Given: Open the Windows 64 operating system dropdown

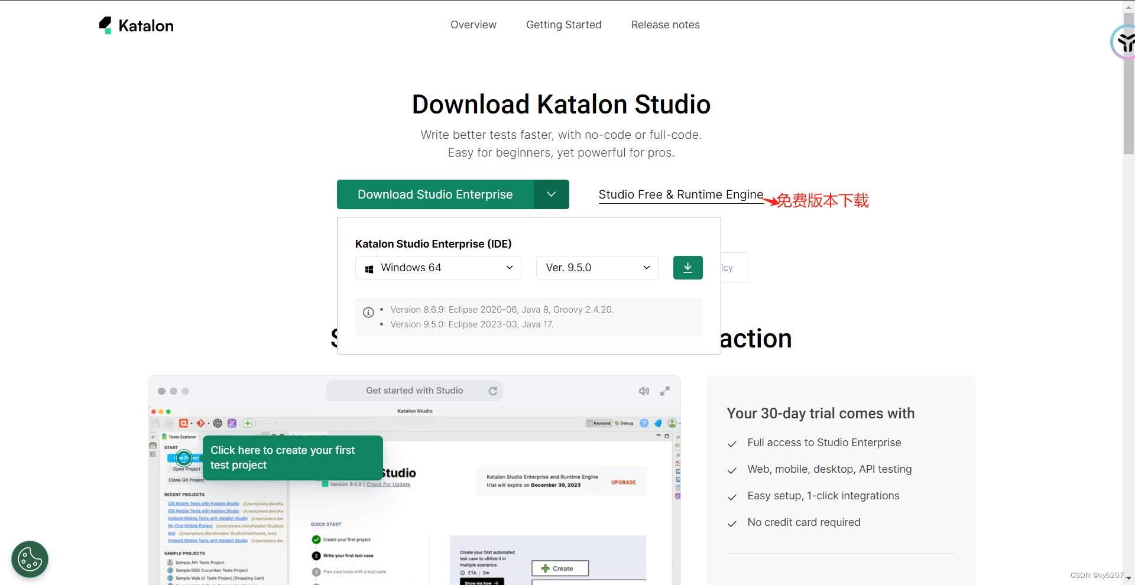Looking at the screenshot, I should [x=437, y=268].
